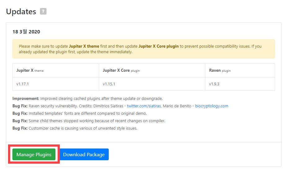Click the Download Package button
The width and height of the screenshot is (285, 172).
[84, 154]
